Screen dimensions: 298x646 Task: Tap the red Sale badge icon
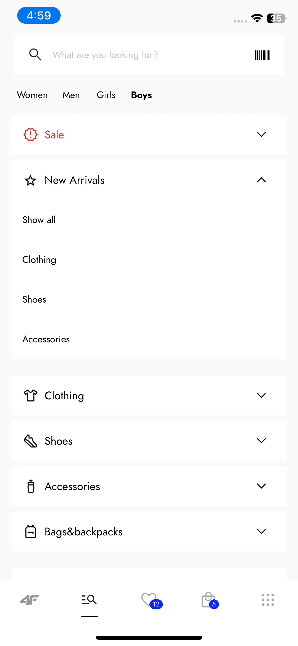pos(30,134)
